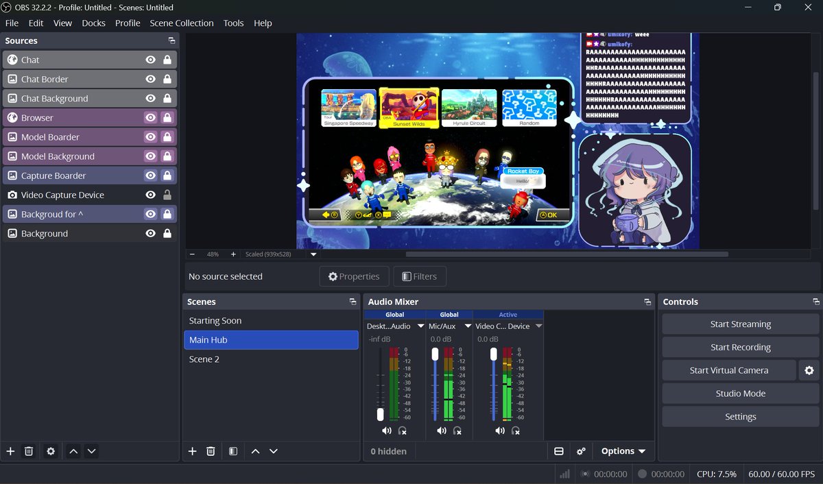
Task: Click the add source plus icon
Action: 10,451
